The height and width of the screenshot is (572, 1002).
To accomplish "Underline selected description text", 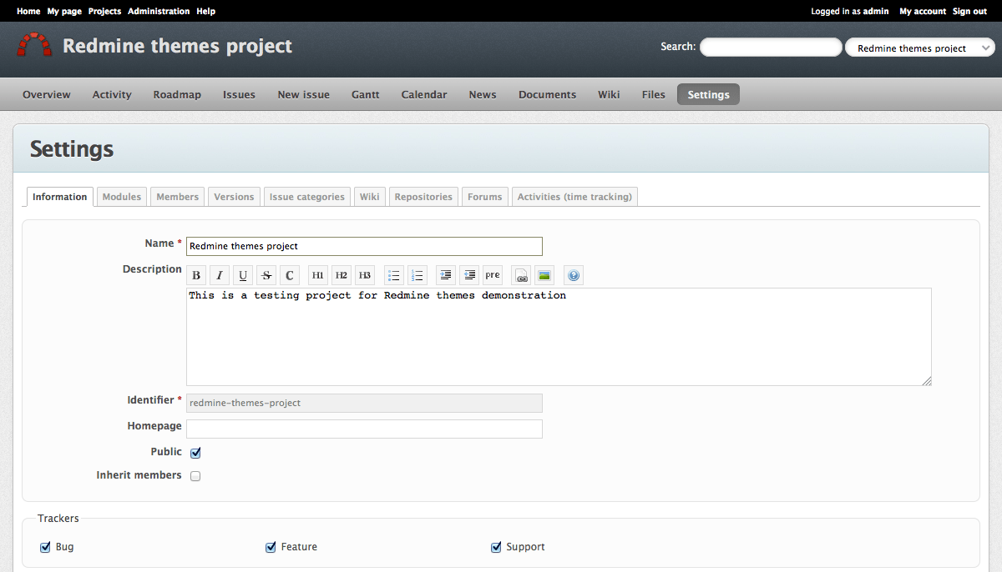I will coord(243,275).
